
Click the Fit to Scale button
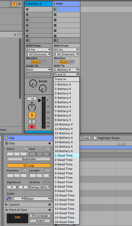pyautogui.click(x=40, y=216)
